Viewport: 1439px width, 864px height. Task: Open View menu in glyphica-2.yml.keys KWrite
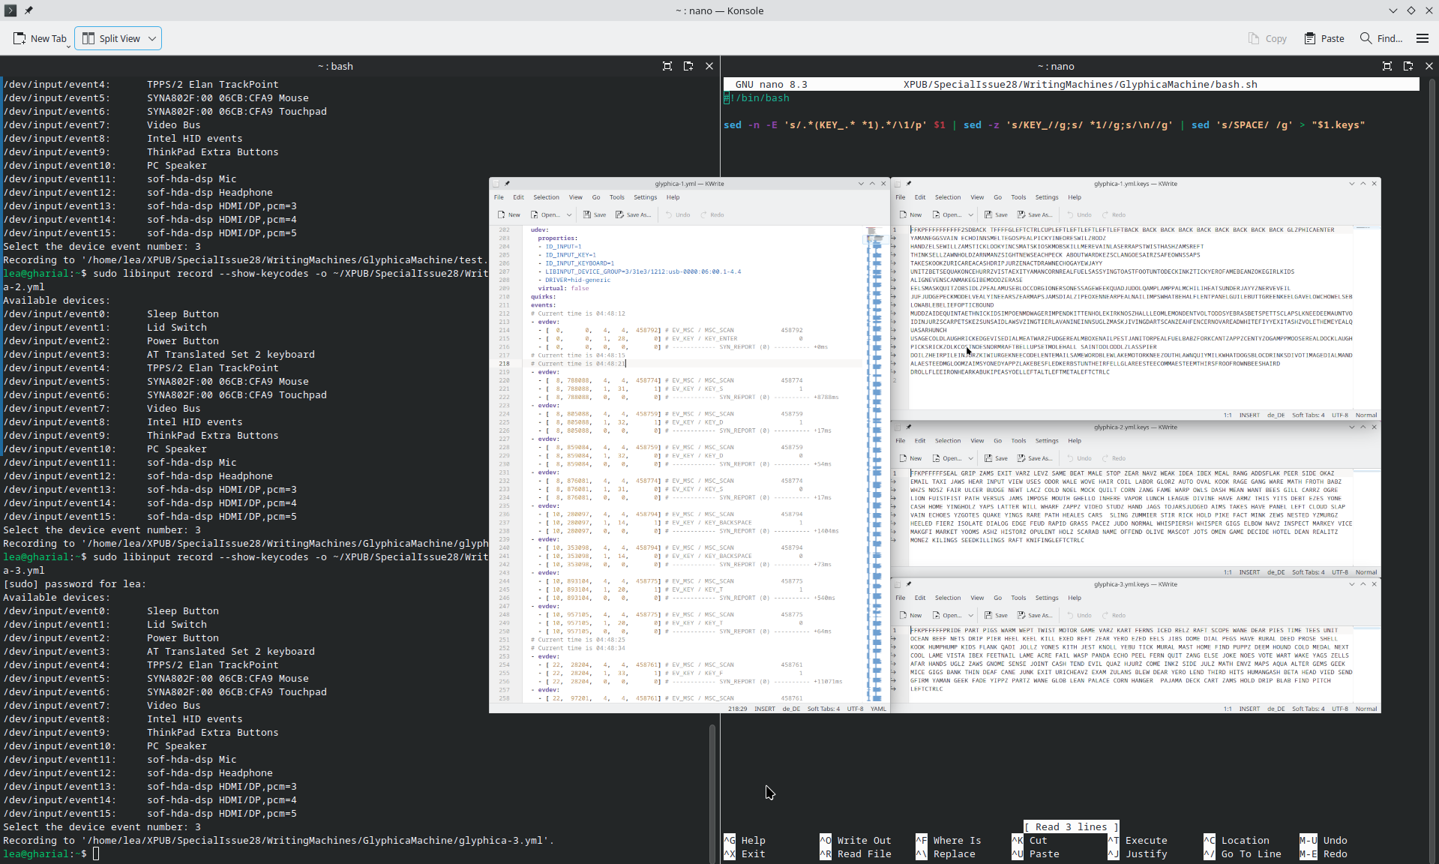(977, 441)
